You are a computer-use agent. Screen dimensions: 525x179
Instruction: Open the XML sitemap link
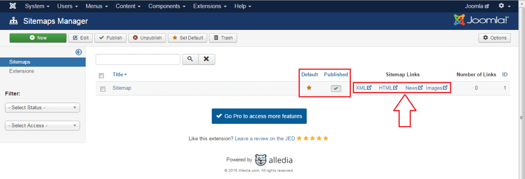point(364,88)
